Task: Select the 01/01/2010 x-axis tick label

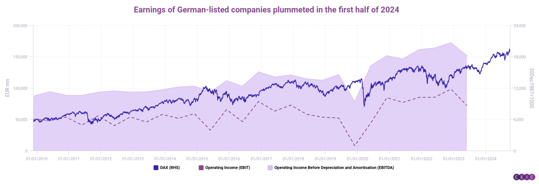Action: (x=36, y=159)
